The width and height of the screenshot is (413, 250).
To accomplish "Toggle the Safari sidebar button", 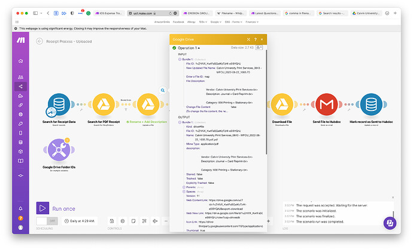I will pyautogui.click(x=35, y=13).
